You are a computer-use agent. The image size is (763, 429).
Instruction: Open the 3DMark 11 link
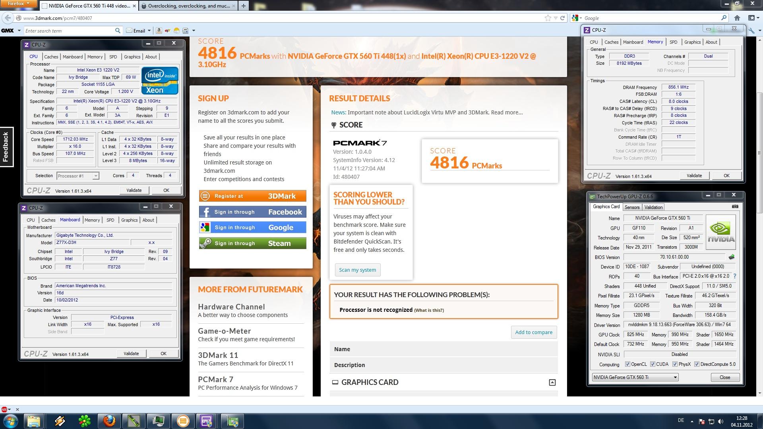(218, 355)
